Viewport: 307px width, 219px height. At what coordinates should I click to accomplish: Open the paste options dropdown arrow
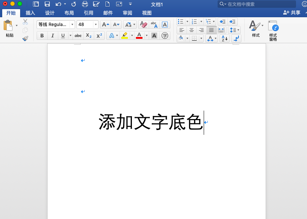click(x=16, y=26)
